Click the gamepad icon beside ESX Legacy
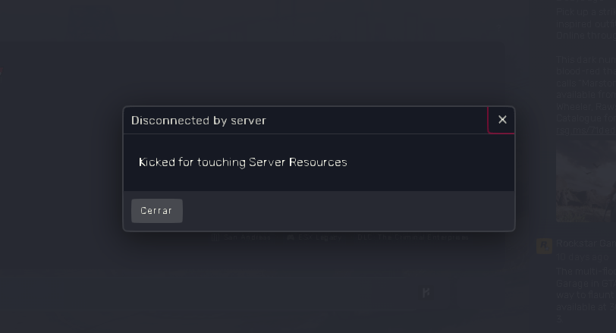This screenshot has height=333, width=616. coord(291,237)
